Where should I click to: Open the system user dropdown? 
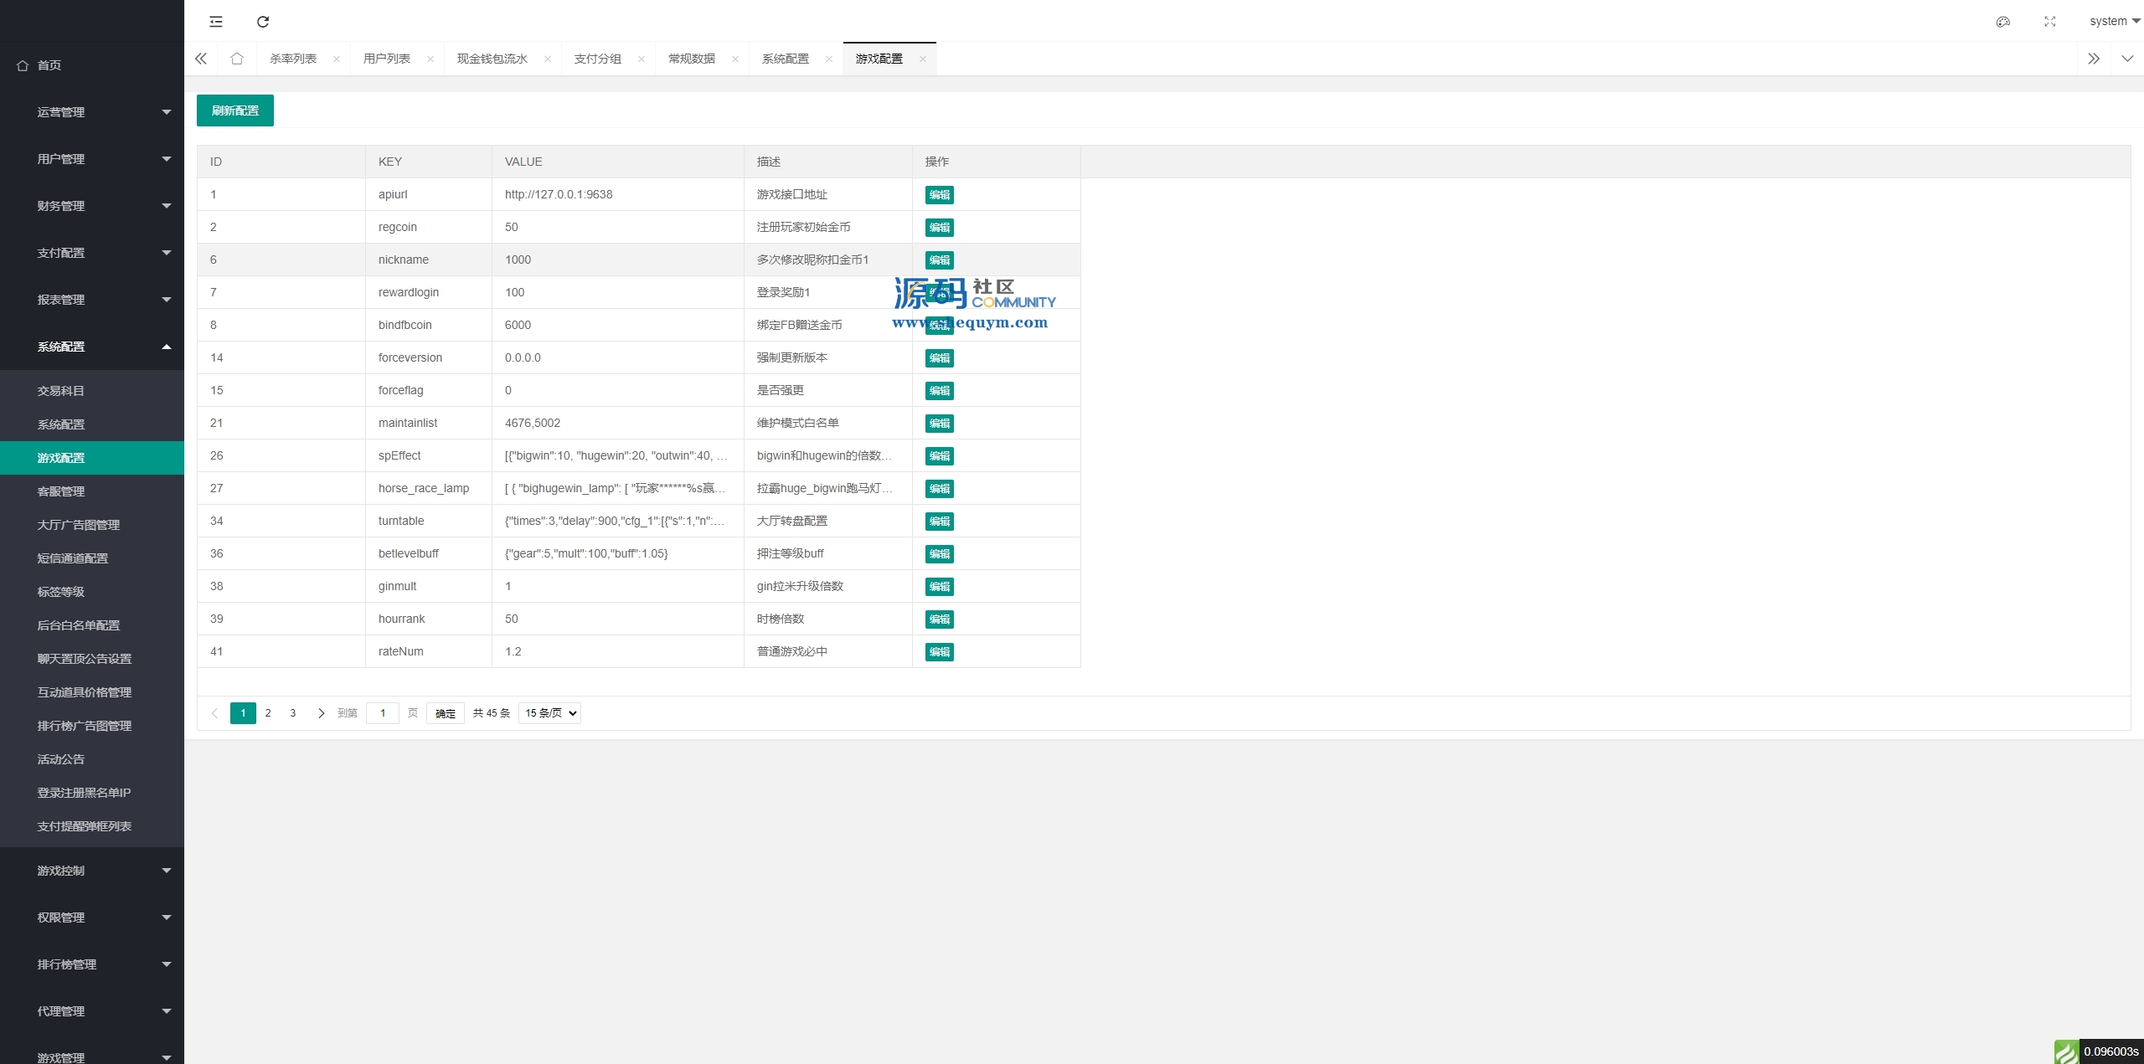[x=2114, y=22]
